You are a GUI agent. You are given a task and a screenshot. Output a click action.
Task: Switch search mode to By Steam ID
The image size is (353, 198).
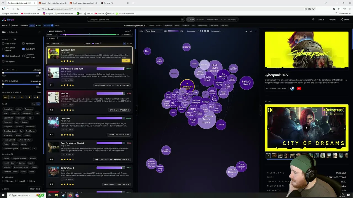click(x=233, y=20)
